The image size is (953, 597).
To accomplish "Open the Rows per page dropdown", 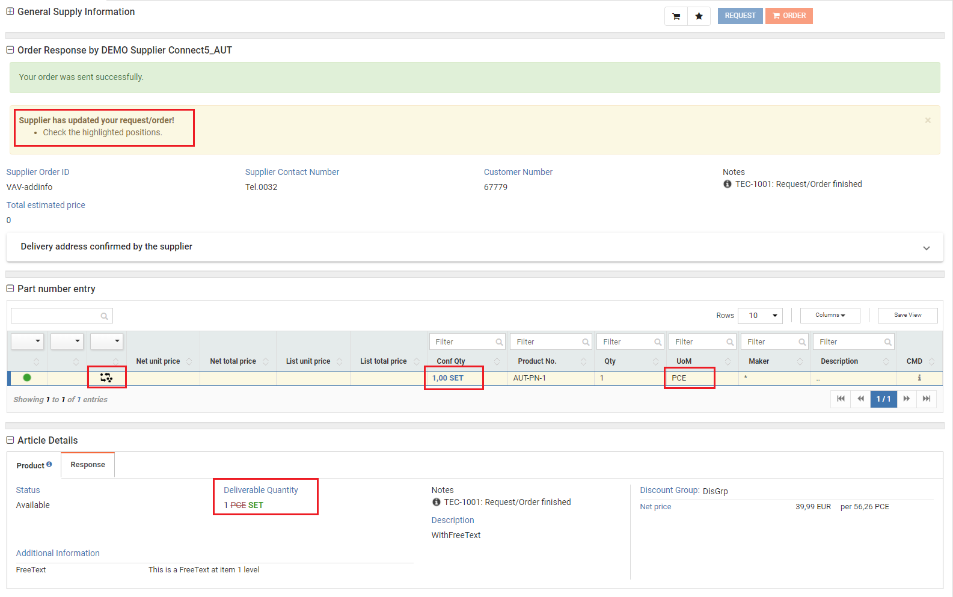I will [x=760, y=316].
